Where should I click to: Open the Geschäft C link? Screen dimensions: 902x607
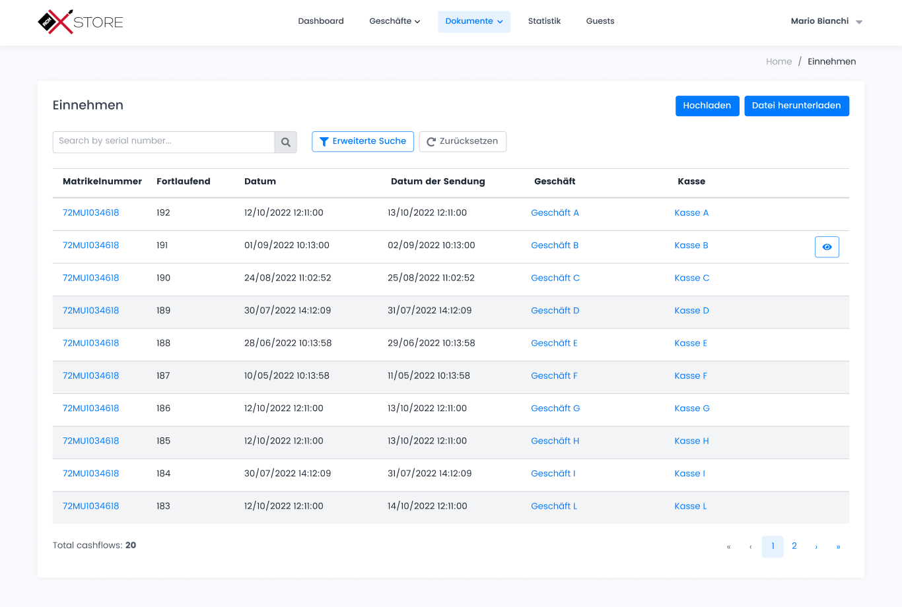[x=555, y=278]
